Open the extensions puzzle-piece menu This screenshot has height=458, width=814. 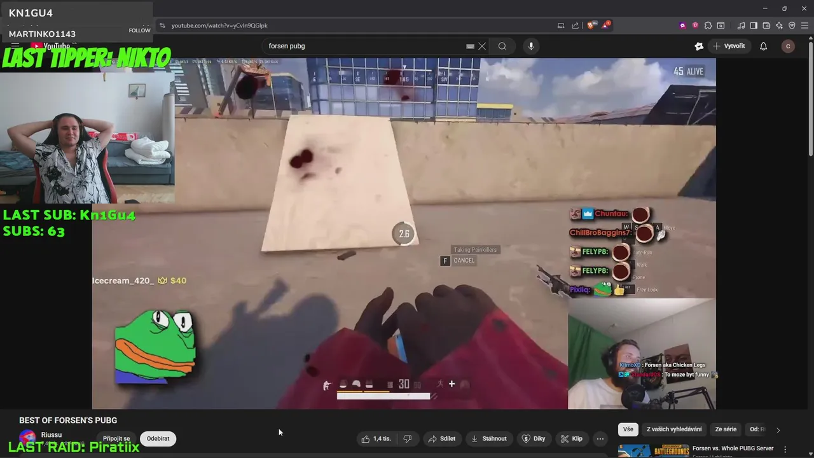point(708,25)
